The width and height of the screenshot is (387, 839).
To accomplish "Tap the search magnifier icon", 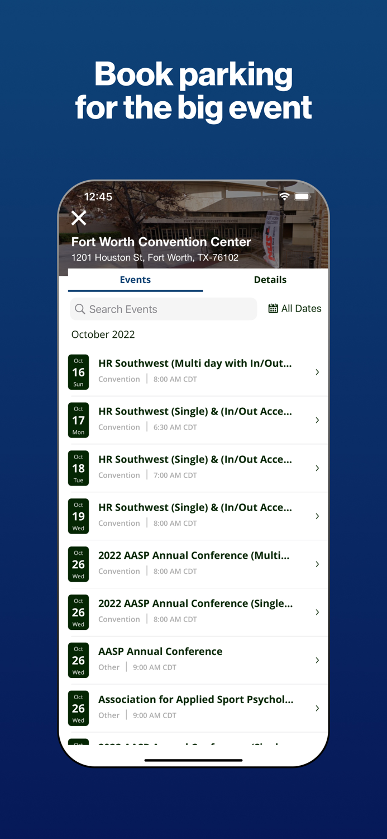I will point(80,309).
